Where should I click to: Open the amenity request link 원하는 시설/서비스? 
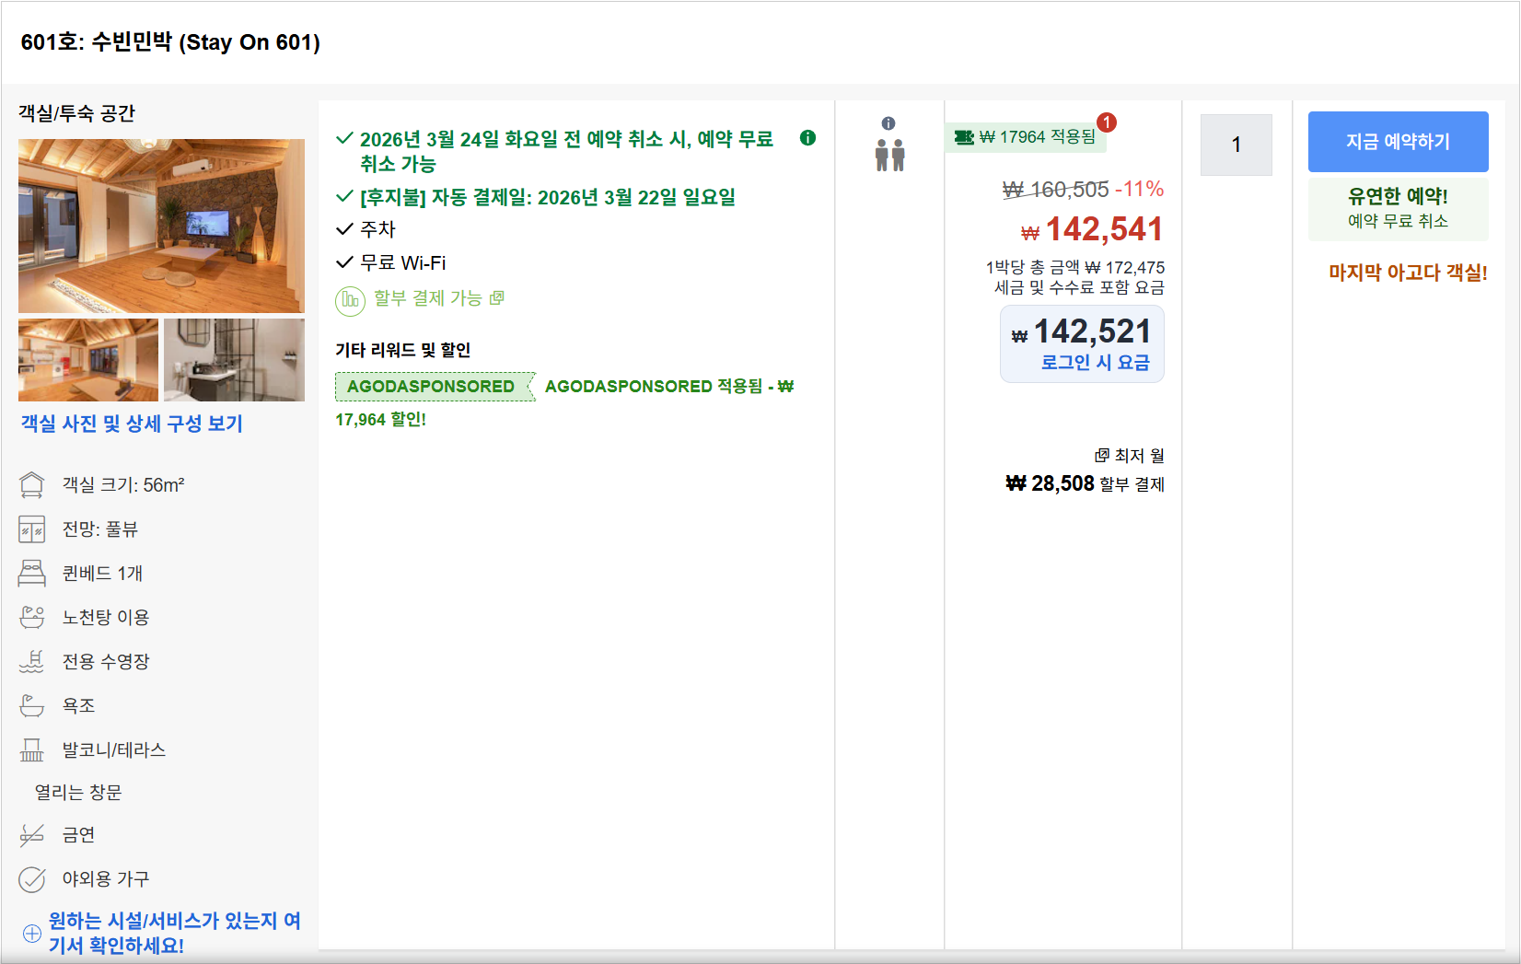pyautogui.click(x=174, y=933)
